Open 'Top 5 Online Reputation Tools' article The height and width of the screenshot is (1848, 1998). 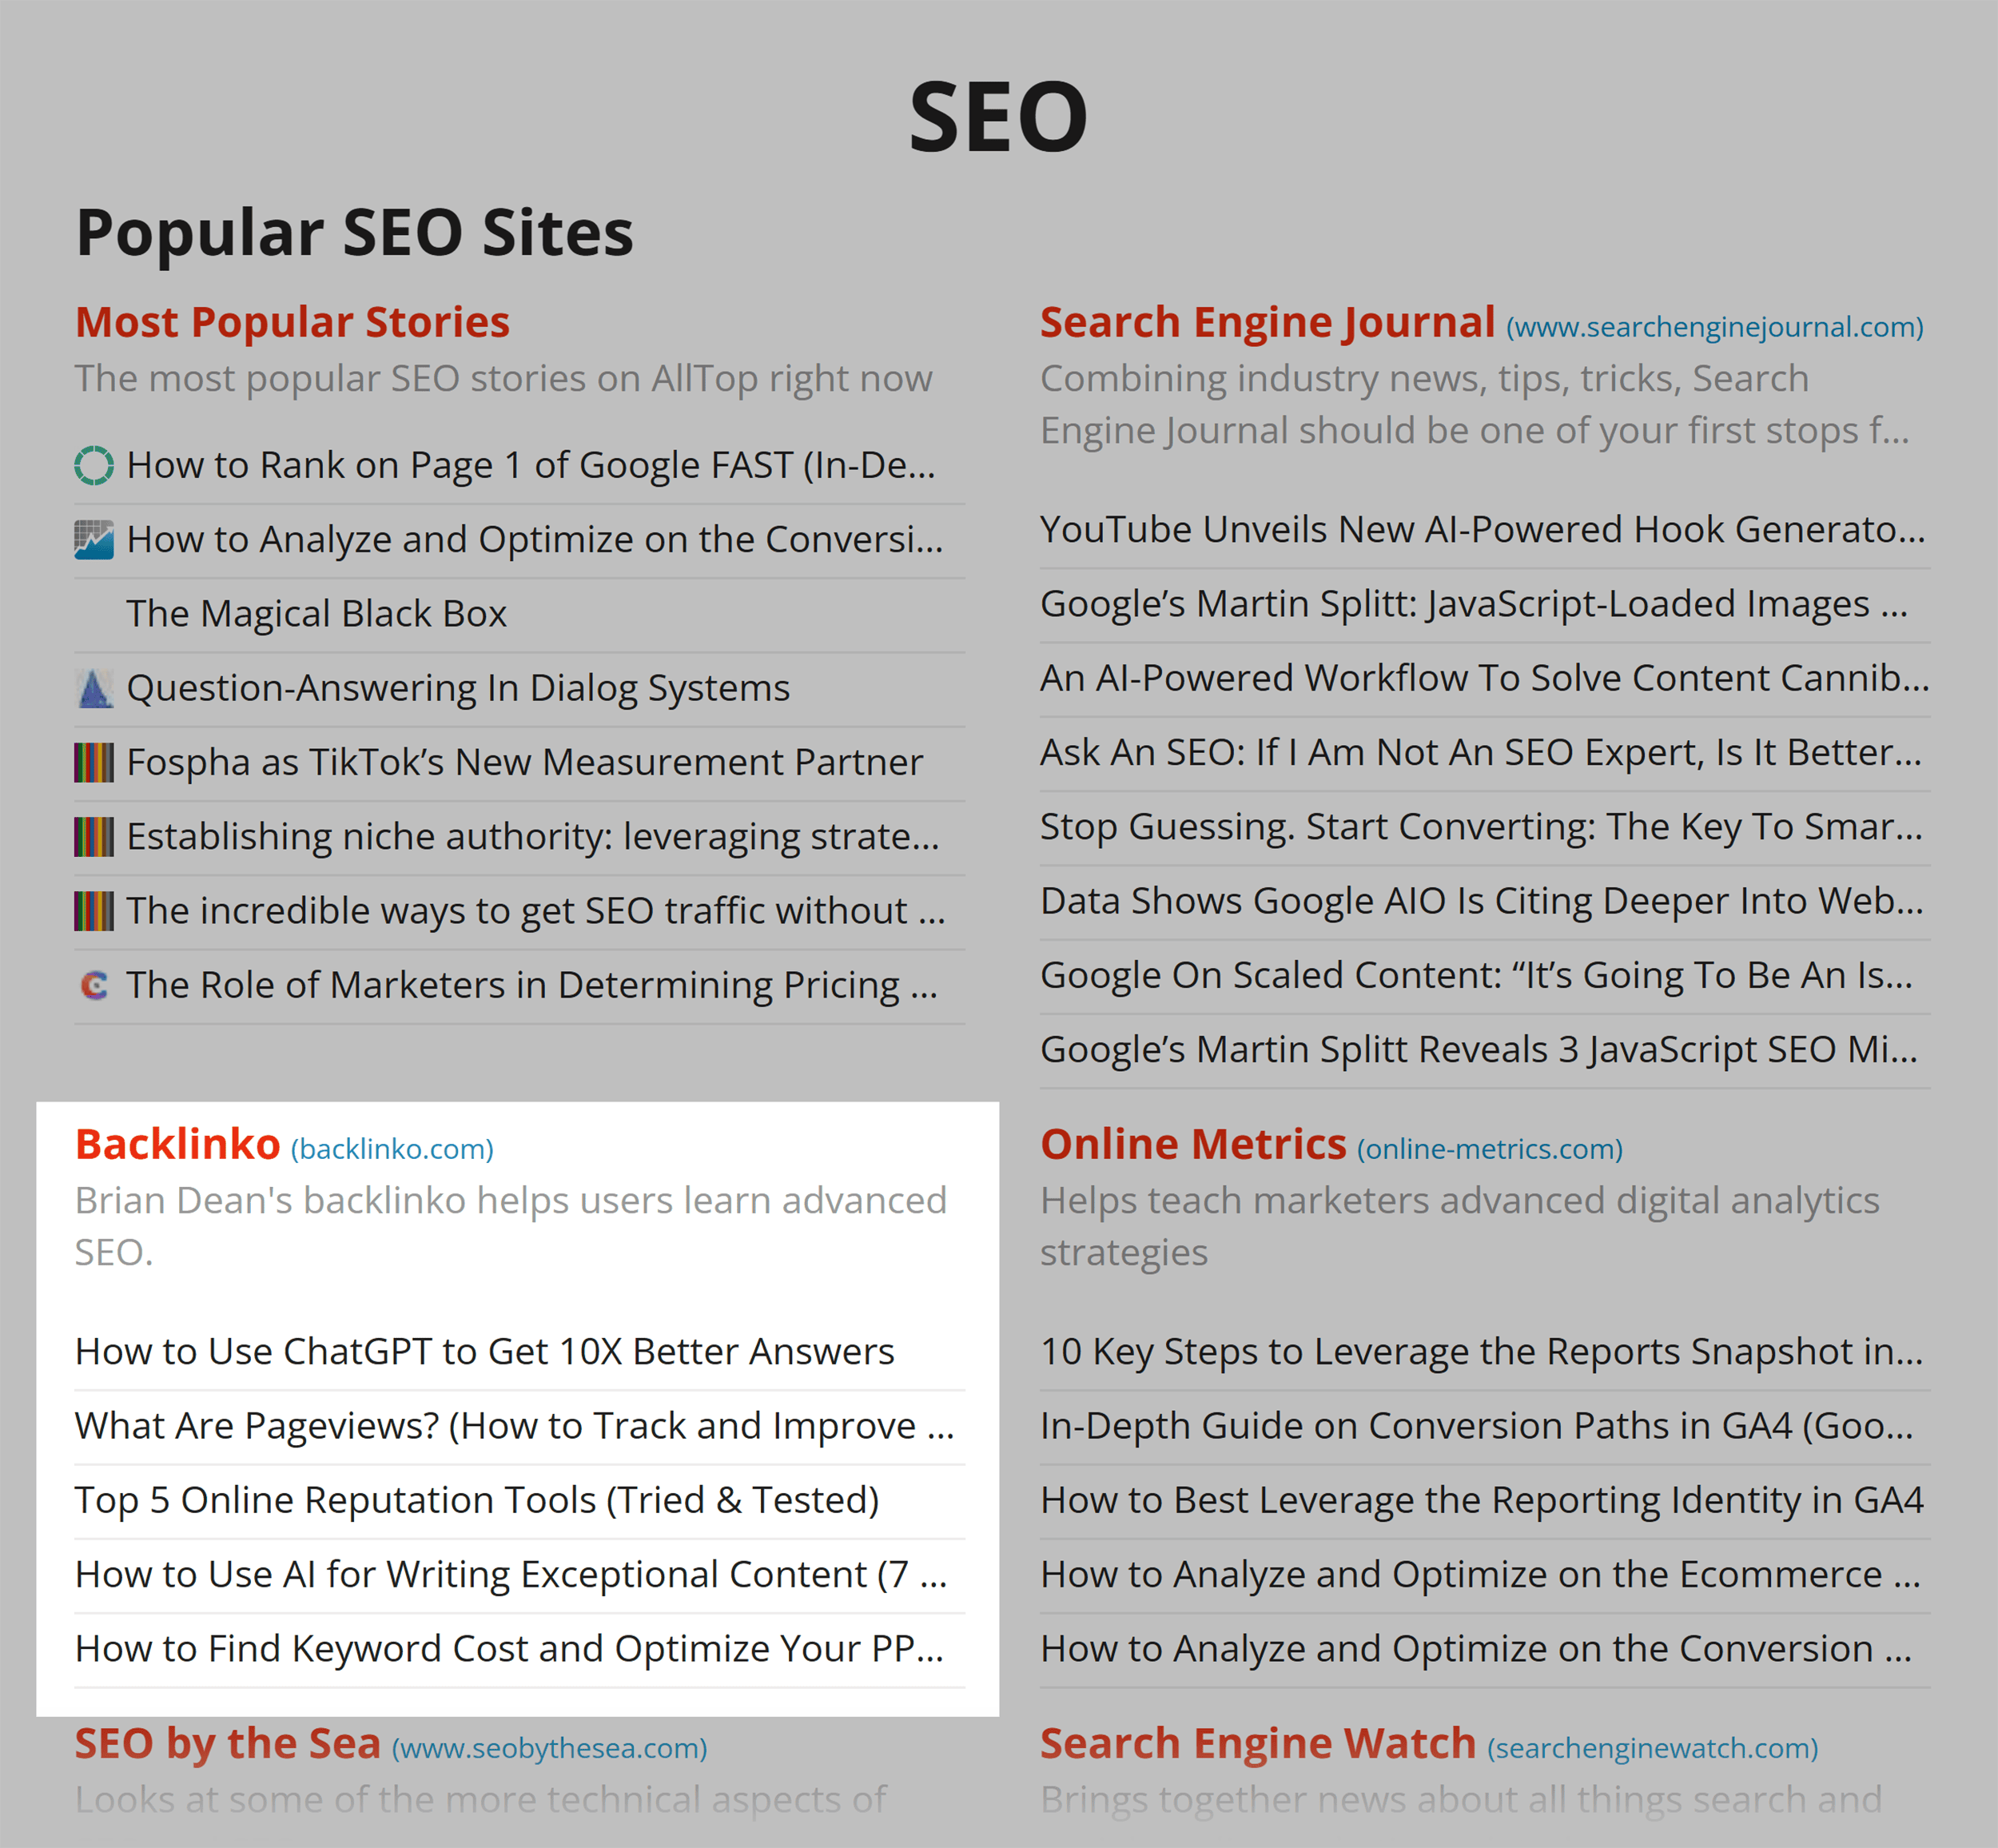pyautogui.click(x=477, y=1500)
